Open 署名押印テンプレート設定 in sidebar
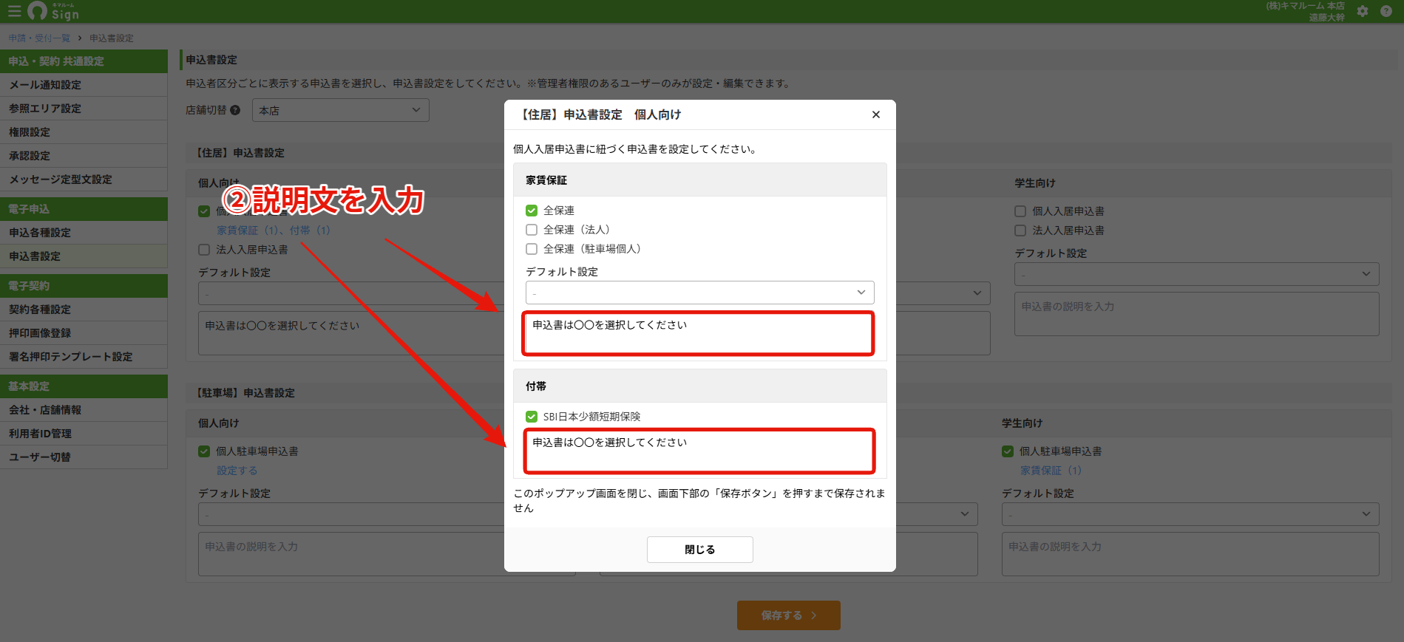Viewport: 1404px width, 642px height. 84,357
